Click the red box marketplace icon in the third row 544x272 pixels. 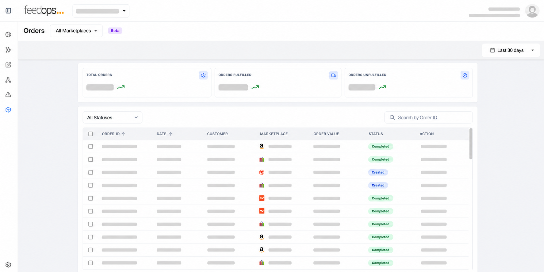[262, 172]
